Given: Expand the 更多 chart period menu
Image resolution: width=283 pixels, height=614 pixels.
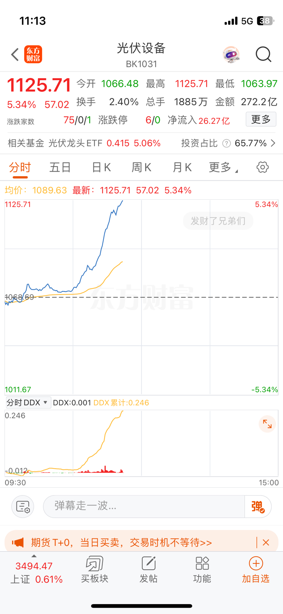Looking at the screenshot, I should pos(223,168).
